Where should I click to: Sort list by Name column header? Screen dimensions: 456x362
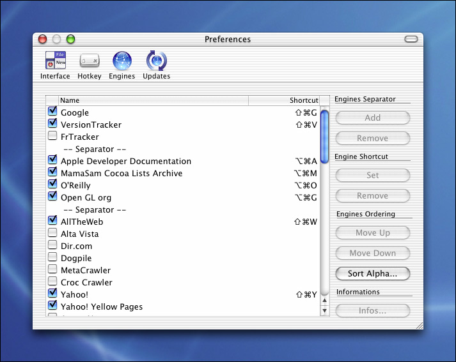pyautogui.click(x=153, y=100)
